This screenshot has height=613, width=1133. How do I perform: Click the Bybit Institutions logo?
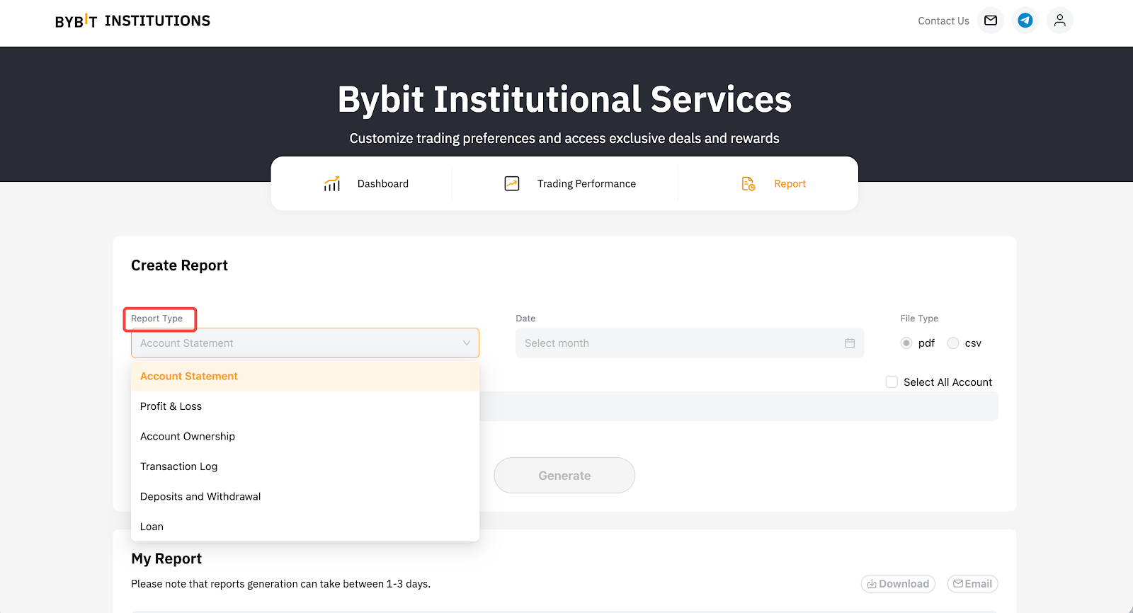[x=132, y=21]
